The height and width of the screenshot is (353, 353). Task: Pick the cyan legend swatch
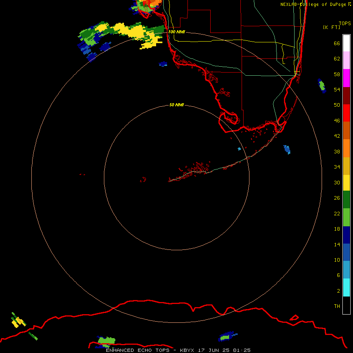click(346, 287)
